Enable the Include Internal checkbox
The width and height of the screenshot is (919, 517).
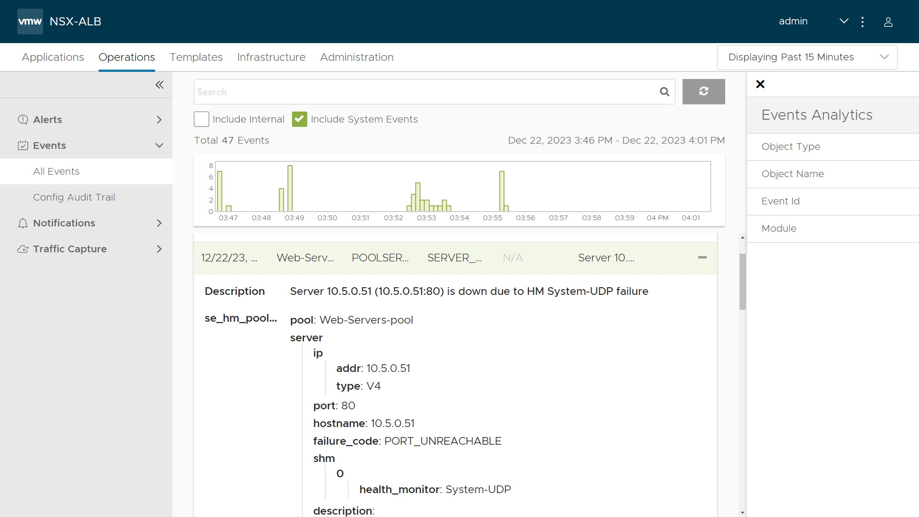coord(202,119)
